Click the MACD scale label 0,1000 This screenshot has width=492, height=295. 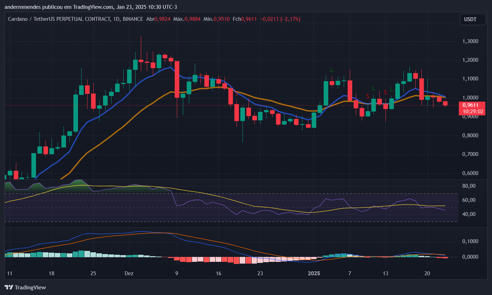(470, 241)
